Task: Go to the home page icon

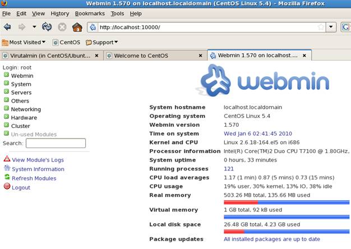Action: point(77,27)
